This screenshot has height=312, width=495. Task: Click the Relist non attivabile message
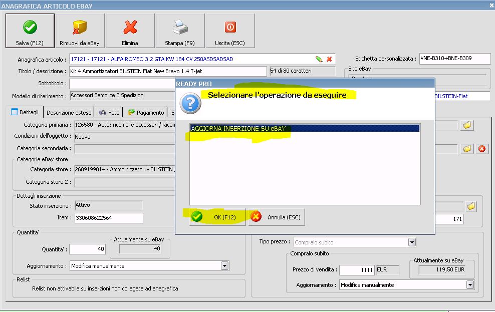click(x=105, y=288)
